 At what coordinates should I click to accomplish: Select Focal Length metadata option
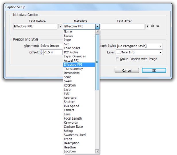pos(79,118)
